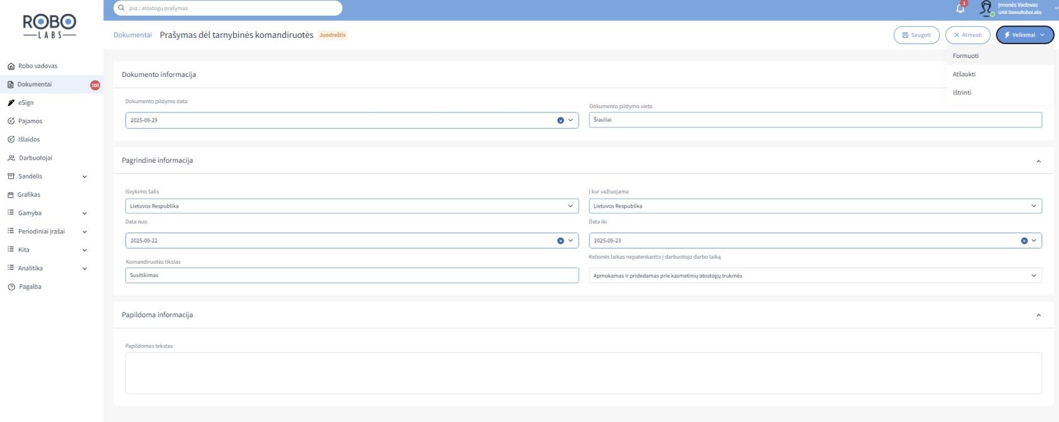1059x422 pixels.
Task: Click the Dokumento informacija heading
Action: 159,74
